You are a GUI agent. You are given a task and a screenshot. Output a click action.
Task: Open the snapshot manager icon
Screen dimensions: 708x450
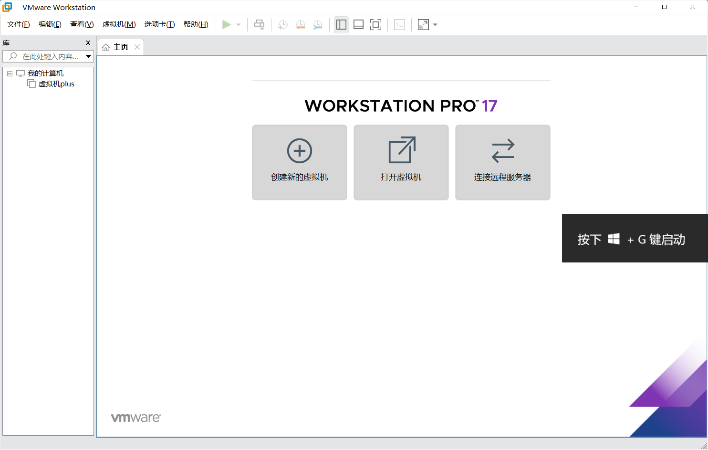coord(317,24)
